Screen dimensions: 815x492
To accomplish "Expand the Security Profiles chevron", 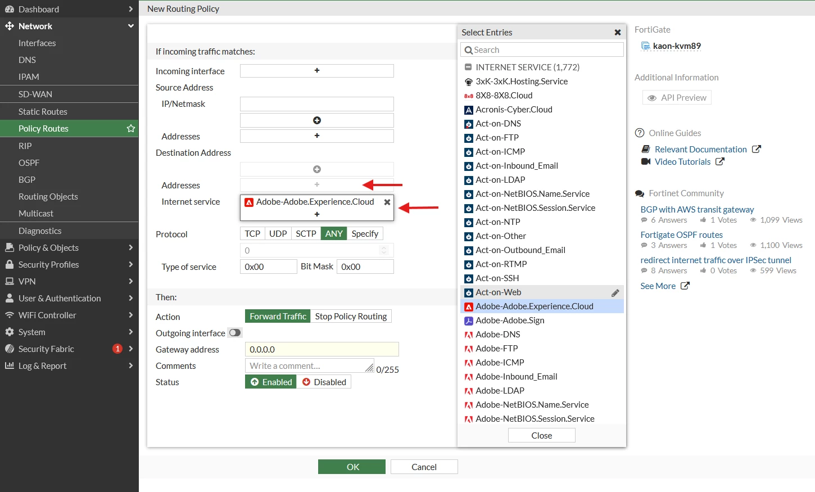I will 130,264.
